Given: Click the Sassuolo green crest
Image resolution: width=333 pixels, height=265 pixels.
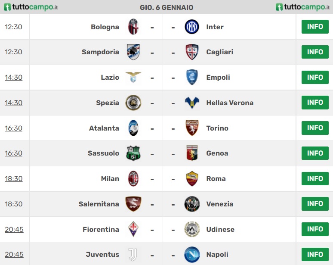Looking at the screenshot, I should point(133,153).
